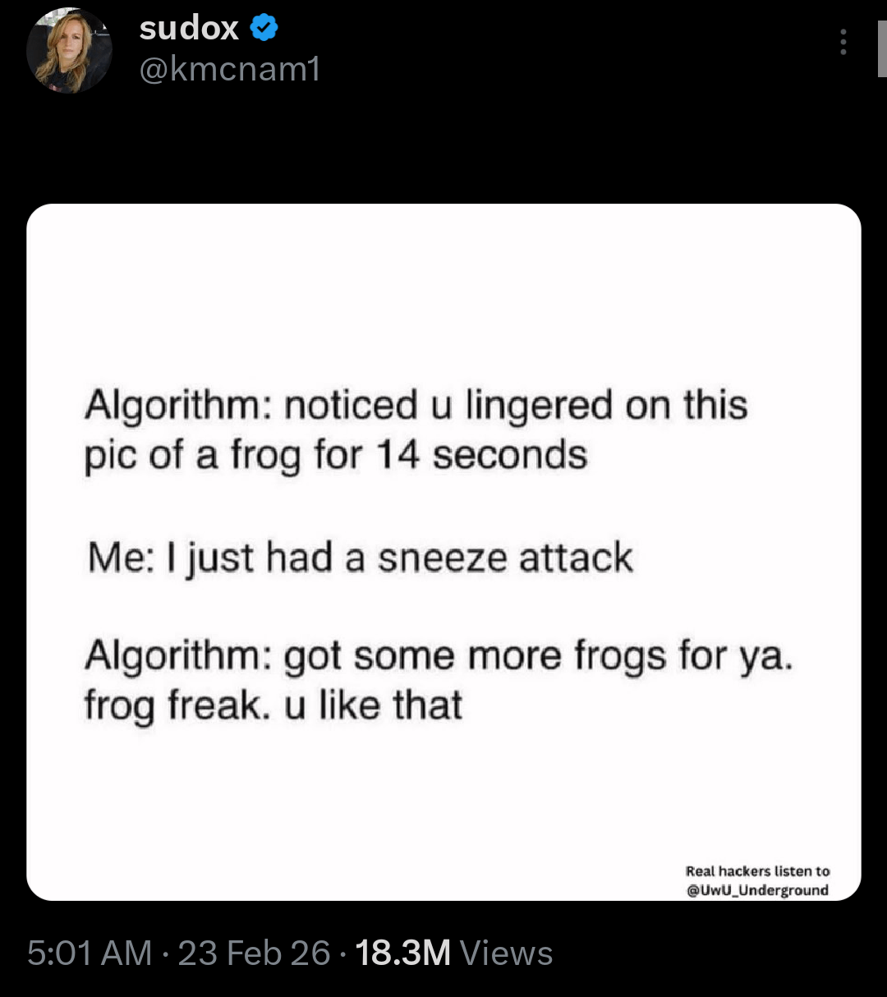Click the line "Algorithm: noticed u lingered on this"
The image size is (887, 997).
[x=416, y=406]
